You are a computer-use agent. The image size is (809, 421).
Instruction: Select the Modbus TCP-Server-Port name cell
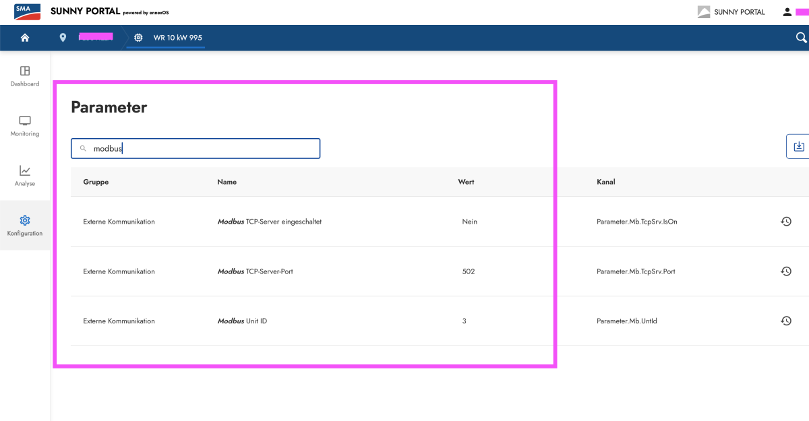(256, 271)
